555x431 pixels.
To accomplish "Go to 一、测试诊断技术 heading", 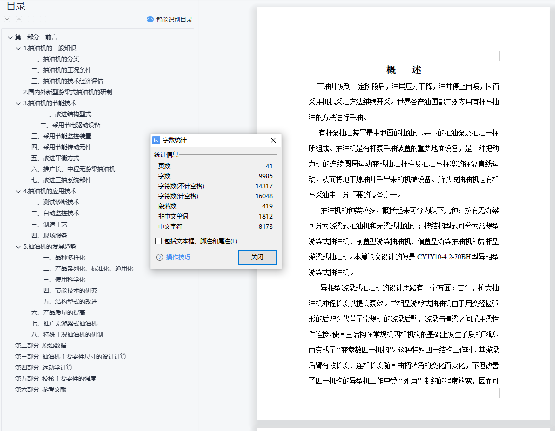I will 55,202.
